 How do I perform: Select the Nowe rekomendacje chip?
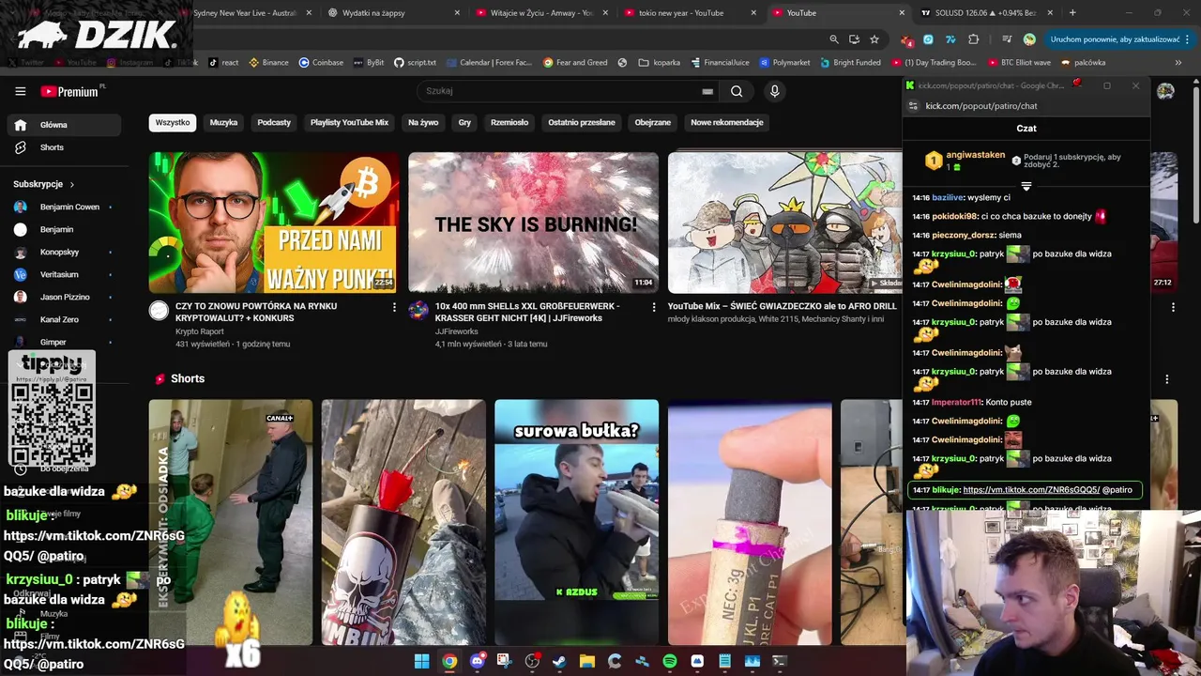tap(727, 122)
